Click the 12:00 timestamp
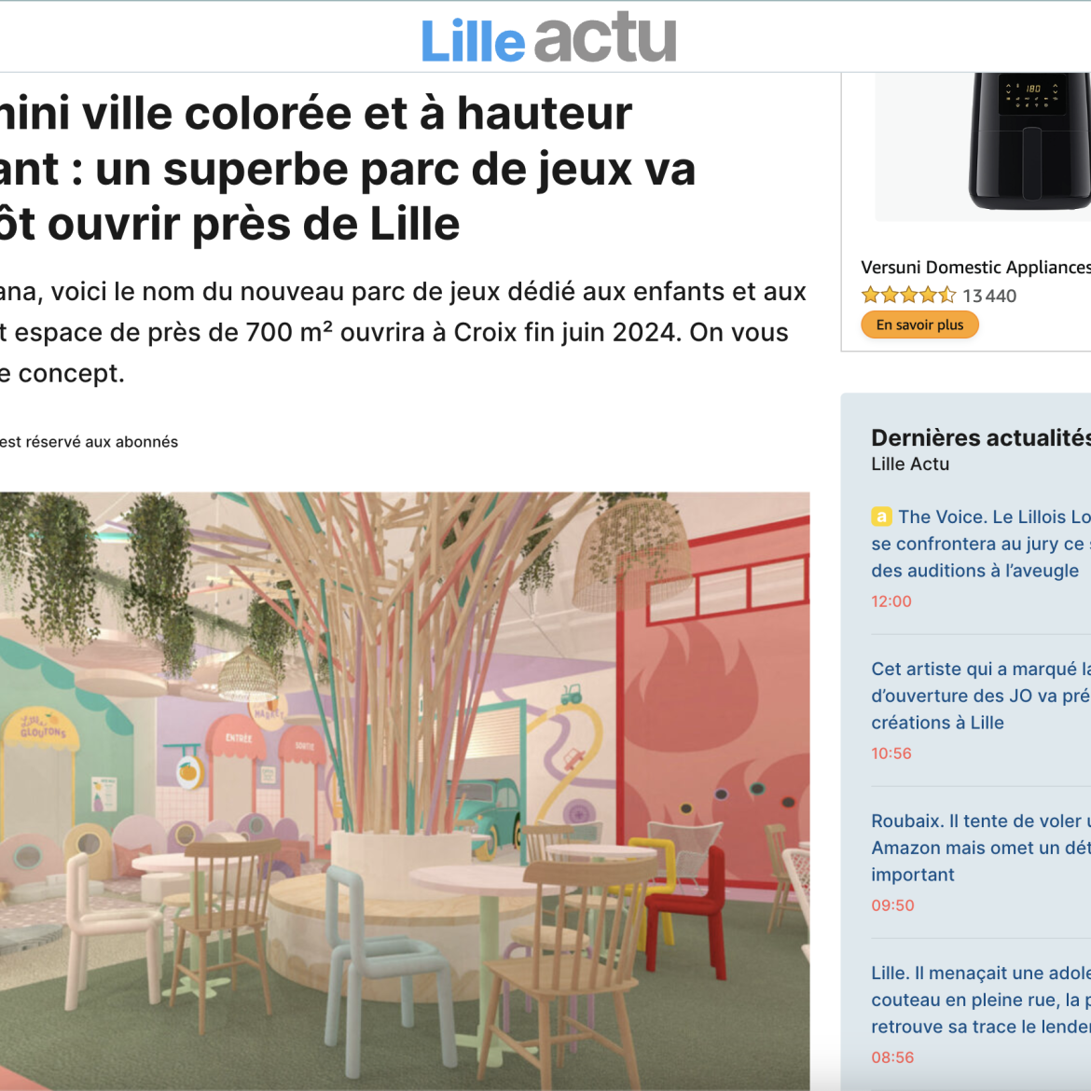Screen dimensions: 1091x1091 coord(891,601)
